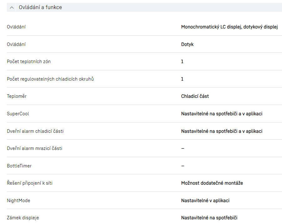The width and height of the screenshot is (282, 224).
Task: Click the Teploměr row label
Action: [17, 96]
